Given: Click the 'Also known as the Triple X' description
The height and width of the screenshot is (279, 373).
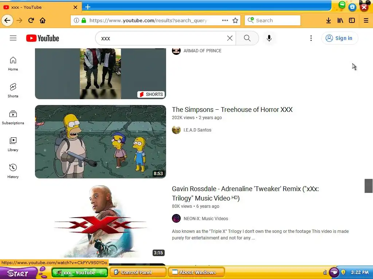Looking at the screenshot, I should [x=260, y=235].
